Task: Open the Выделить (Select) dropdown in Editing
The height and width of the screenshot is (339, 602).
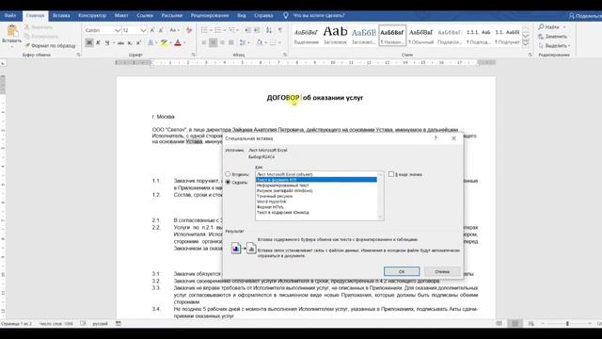Action: pyautogui.click(x=555, y=46)
